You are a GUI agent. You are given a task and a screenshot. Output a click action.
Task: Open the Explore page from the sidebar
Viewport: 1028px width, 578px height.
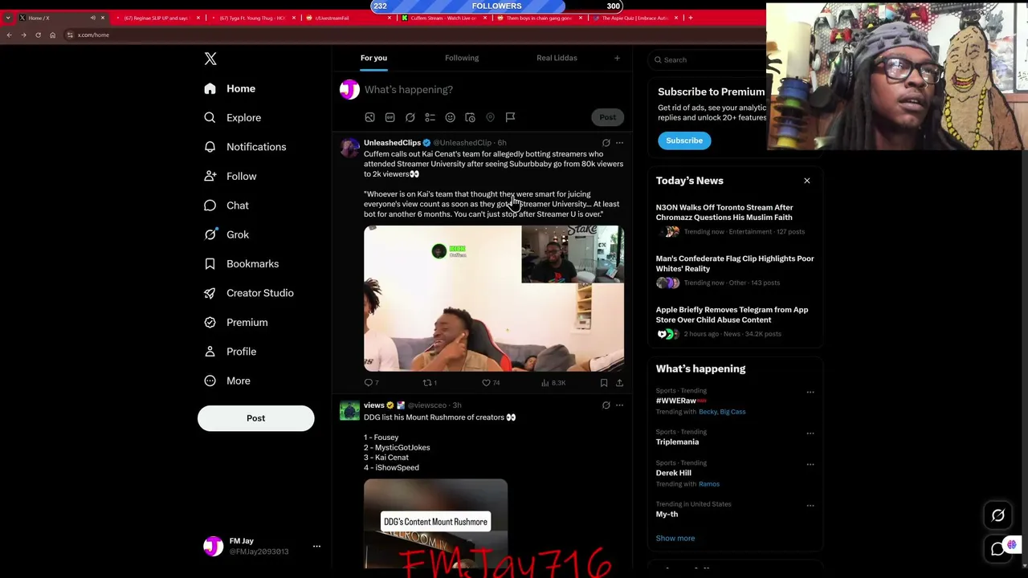[x=232, y=118]
